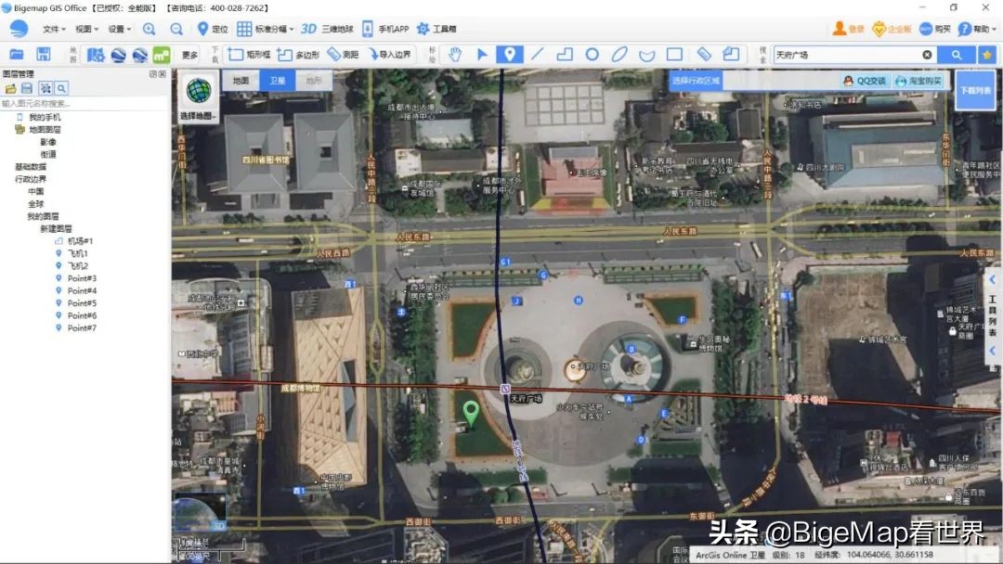
Task: Click the 购买 purchase link
Action: click(934, 29)
